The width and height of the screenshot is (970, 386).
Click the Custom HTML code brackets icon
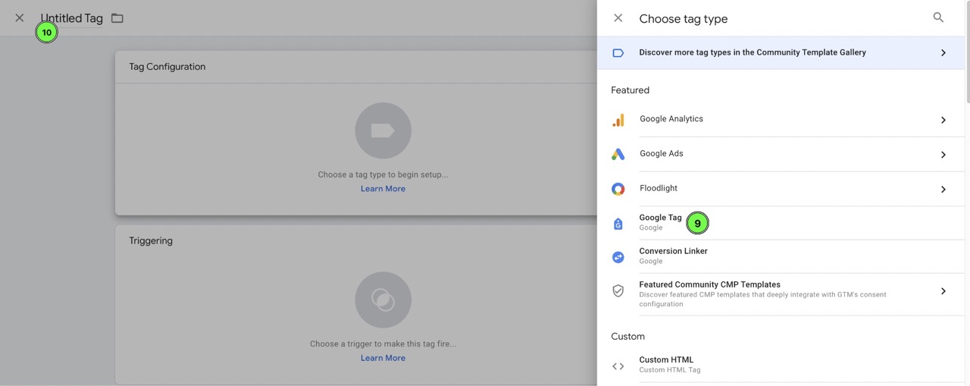(x=618, y=366)
